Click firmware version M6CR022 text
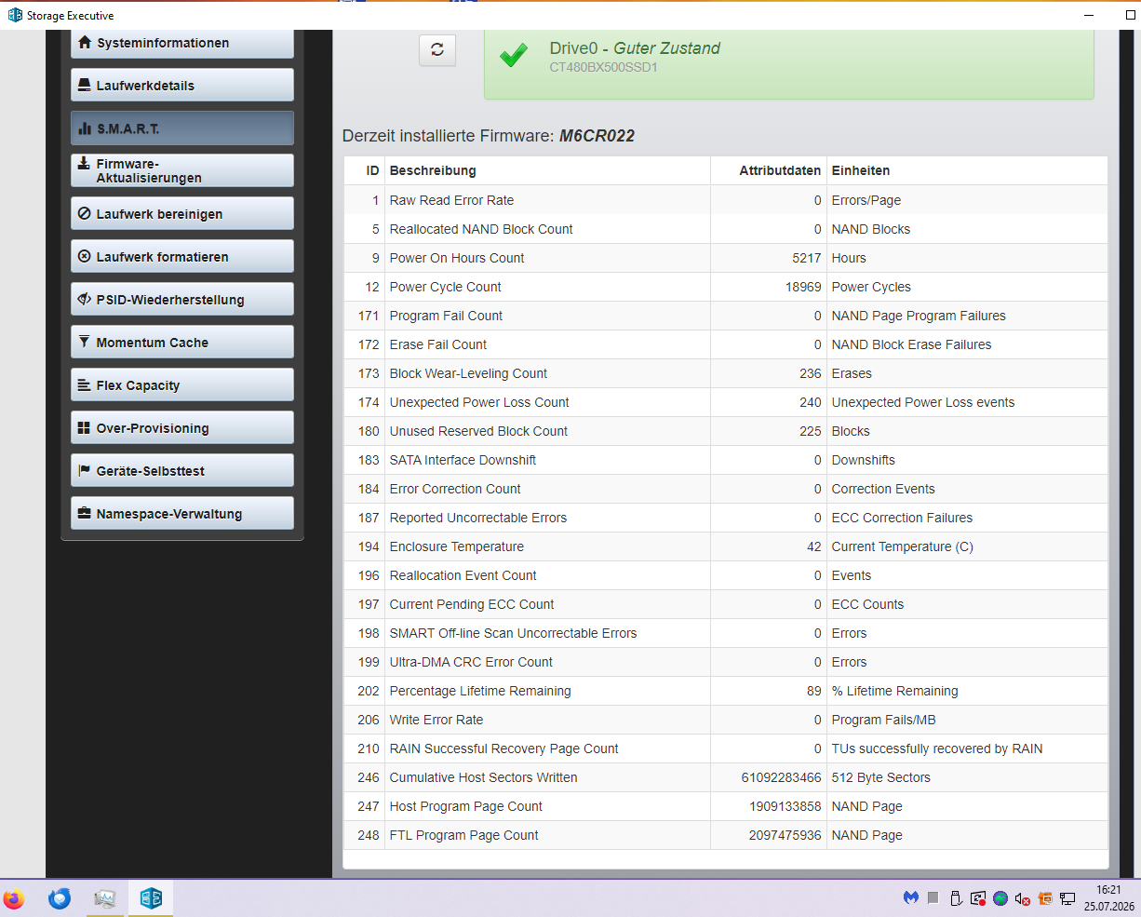The width and height of the screenshot is (1141, 917). [x=597, y=136]
